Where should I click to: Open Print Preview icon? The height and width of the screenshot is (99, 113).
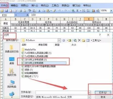24,11
